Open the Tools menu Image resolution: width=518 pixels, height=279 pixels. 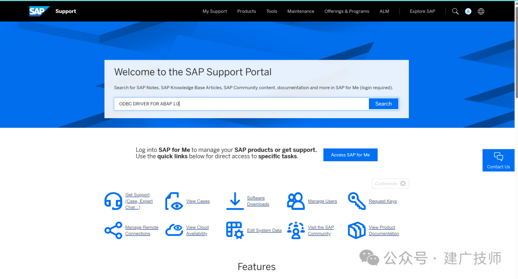pos(271,11)
